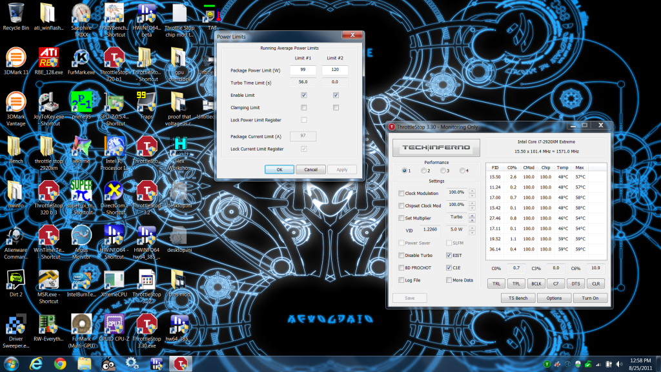The image size is (661, 372).
Task: Select the RBE_128.exe desktop icon
Action: 48,61
